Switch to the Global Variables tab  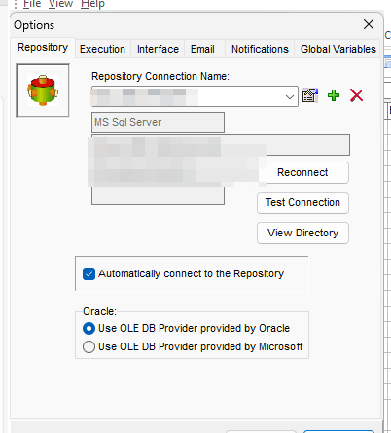pos(338,49)
